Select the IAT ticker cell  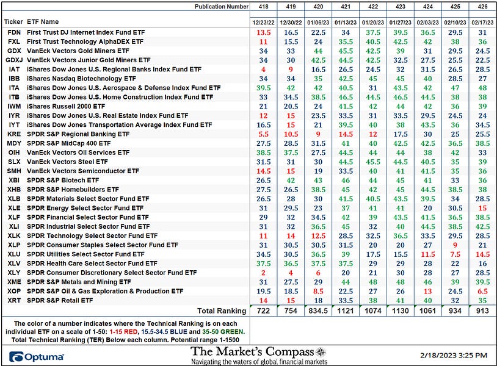click(14, 70)
